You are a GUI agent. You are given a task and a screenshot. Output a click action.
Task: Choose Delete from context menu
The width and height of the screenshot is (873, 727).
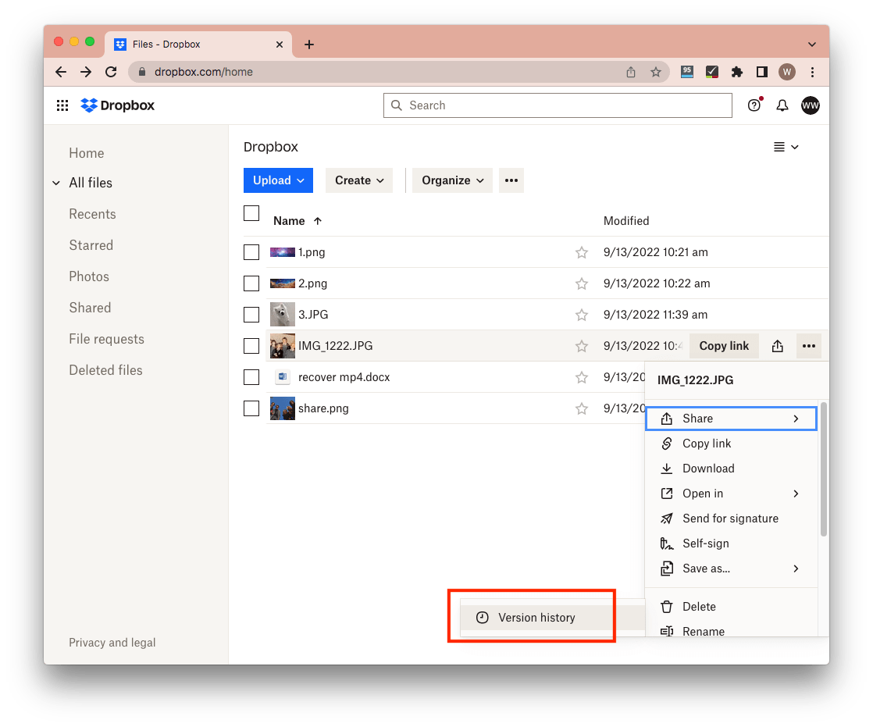point(731,607)
